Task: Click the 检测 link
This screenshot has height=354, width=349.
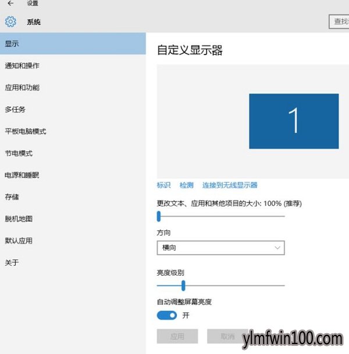Action: (187, 185)
